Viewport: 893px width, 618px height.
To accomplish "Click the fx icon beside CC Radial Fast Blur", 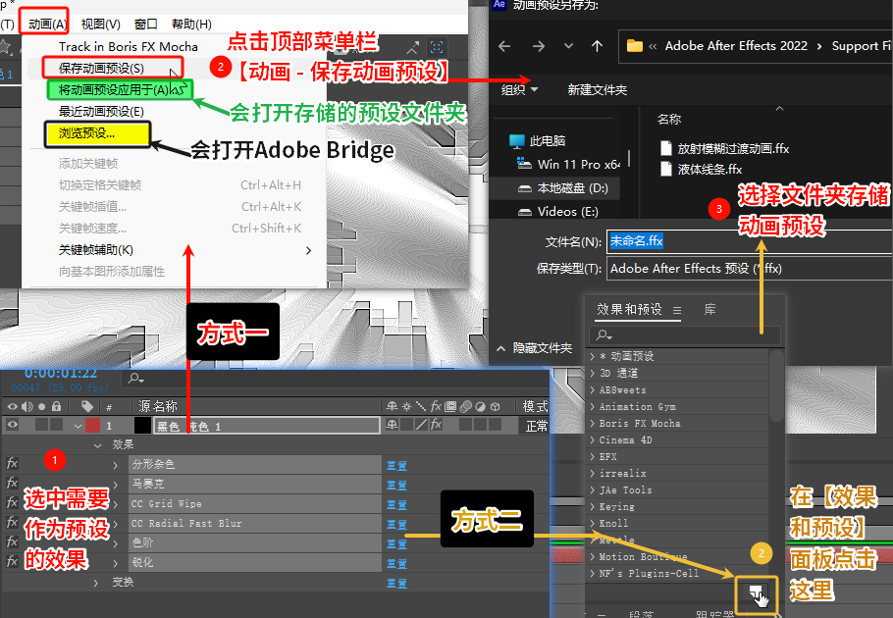I will pyautogui.click(x=12, y=523).
